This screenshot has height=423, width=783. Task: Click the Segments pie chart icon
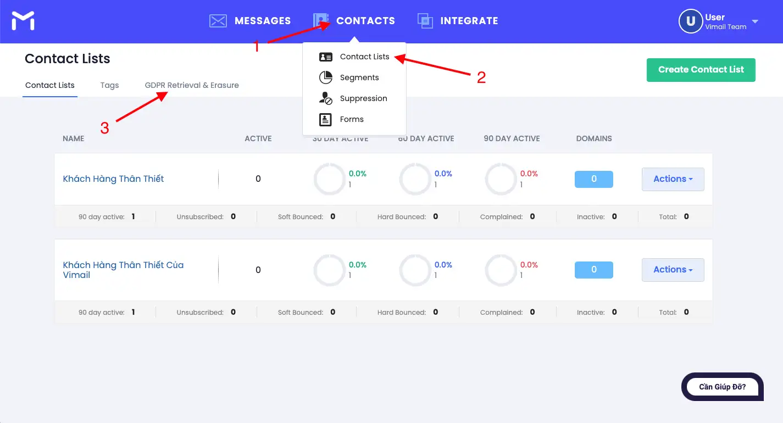326,77
